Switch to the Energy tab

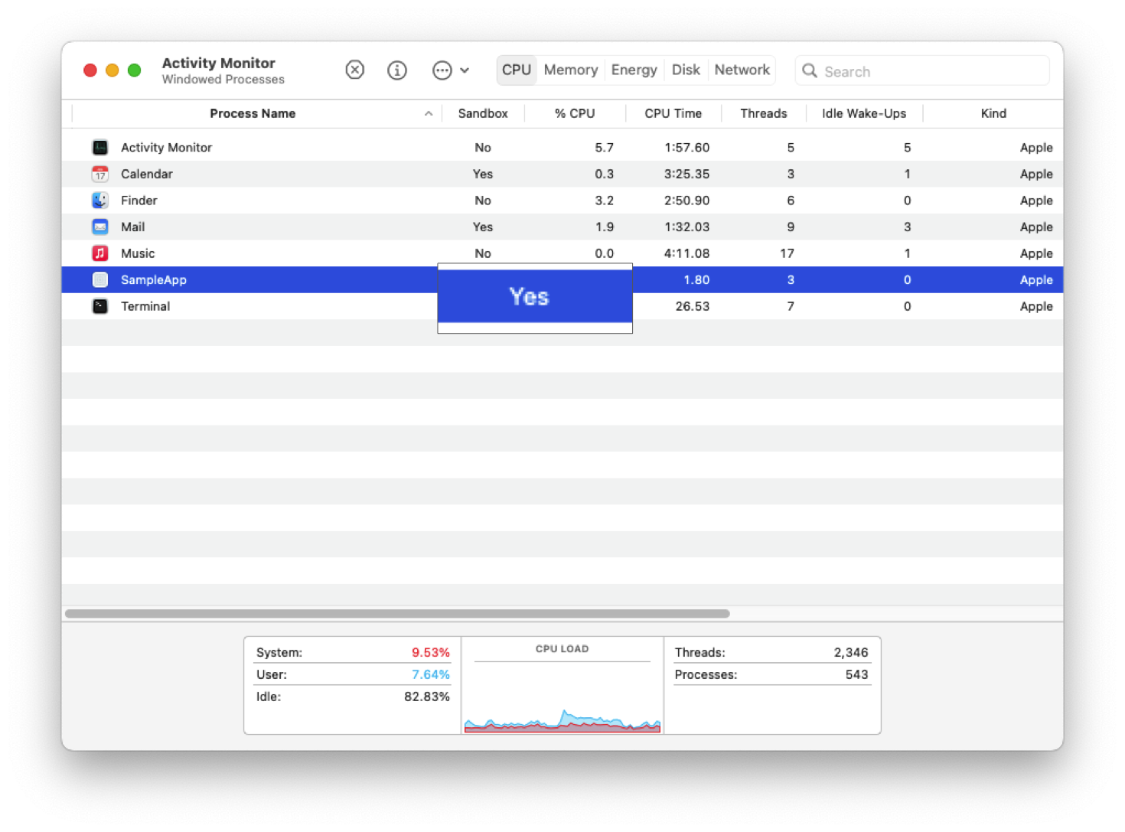[634, 70]
